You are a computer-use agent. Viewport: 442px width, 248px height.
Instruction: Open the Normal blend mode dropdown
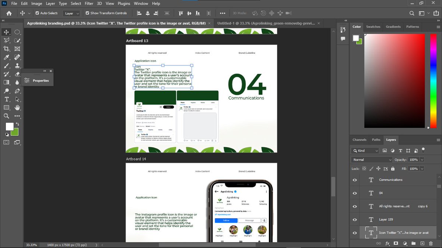pos(372,160)
